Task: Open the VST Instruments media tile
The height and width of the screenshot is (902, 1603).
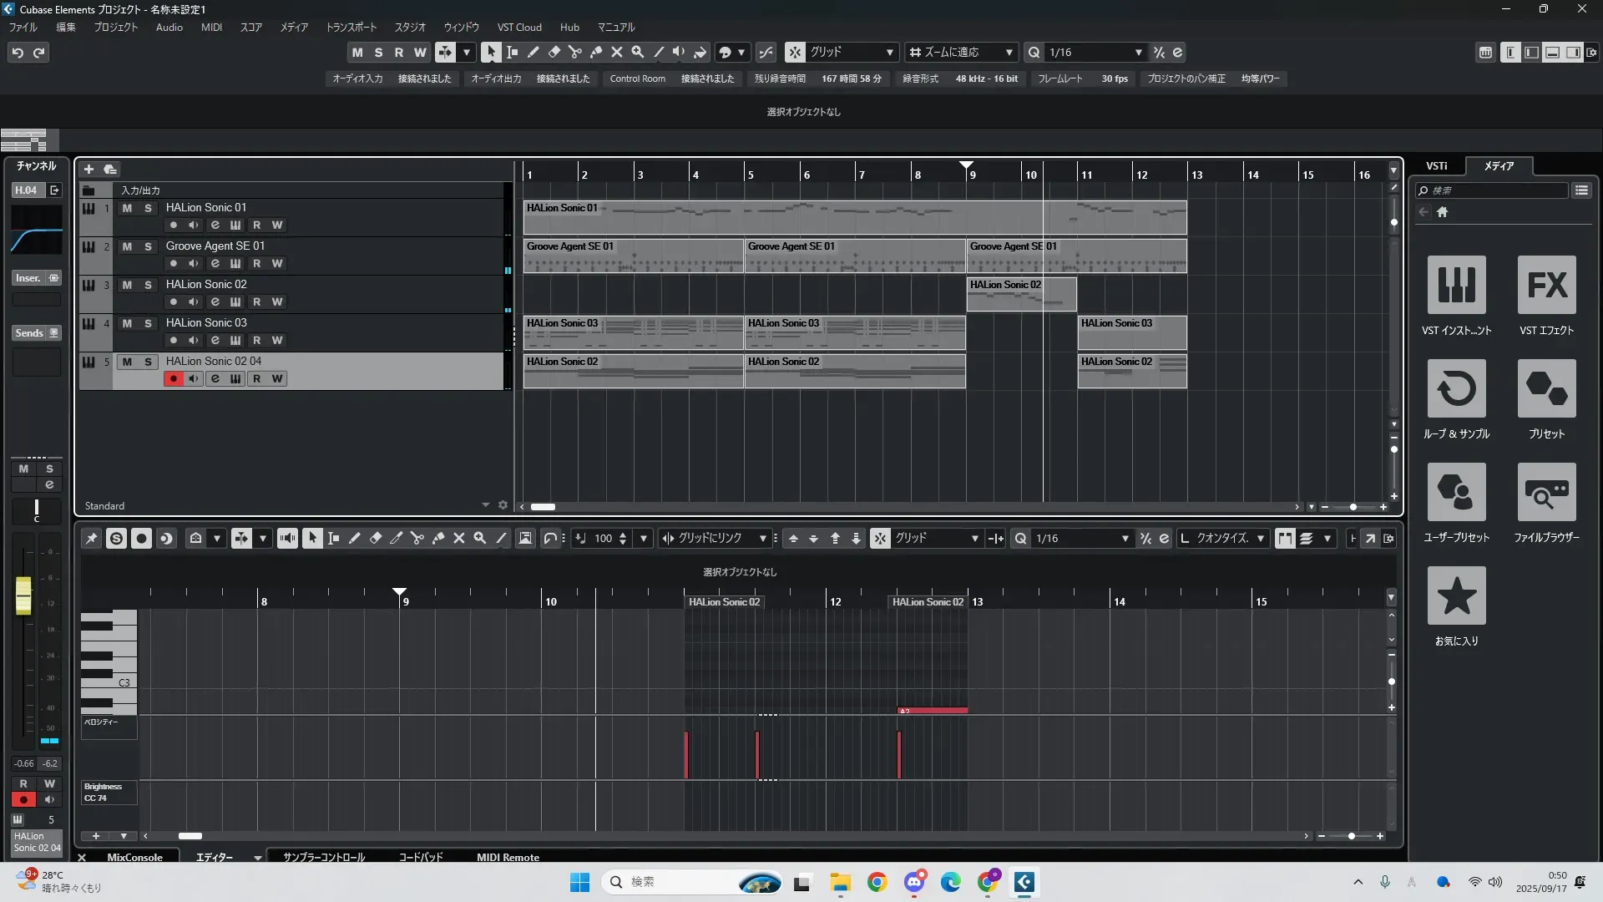Action: pos(1456,286)
